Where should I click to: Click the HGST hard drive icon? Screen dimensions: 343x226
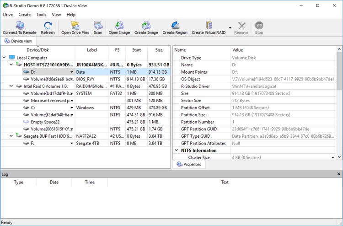coord(19,65)
